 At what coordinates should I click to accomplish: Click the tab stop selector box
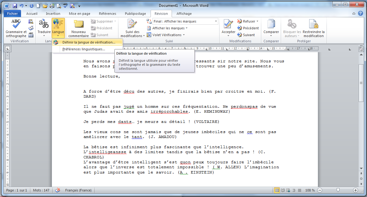(8, 48)
